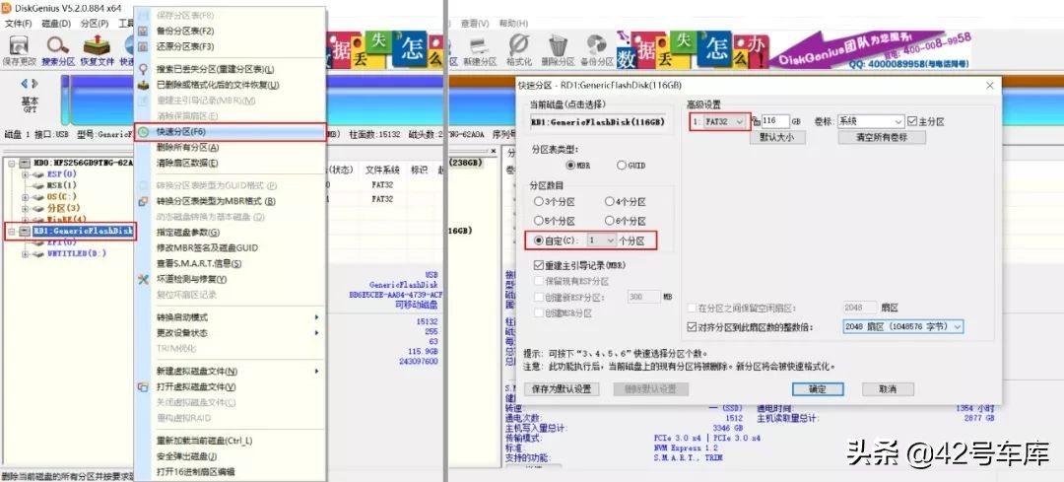Click the 新建分区 toolbar icon
Image resolution: width=1064 pixels, height=482 pixels.
coord(480,45)
